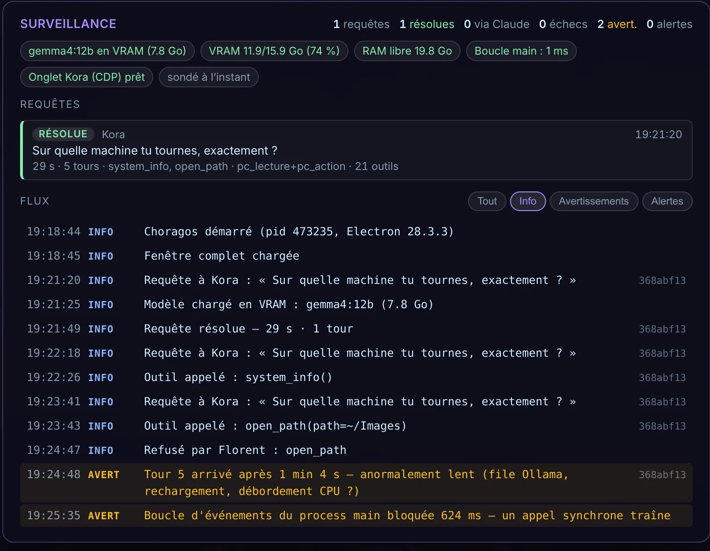The width and height of the screenshot is (710, 551).
Task: Select the Refusé par Florent log line
Action: point(356,450)
